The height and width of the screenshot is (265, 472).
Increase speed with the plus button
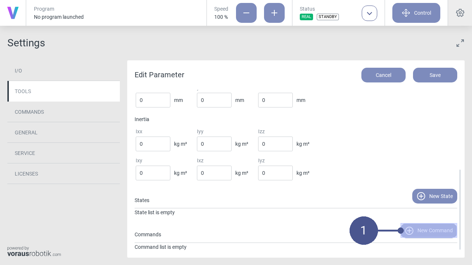click(x=274, y=13)
